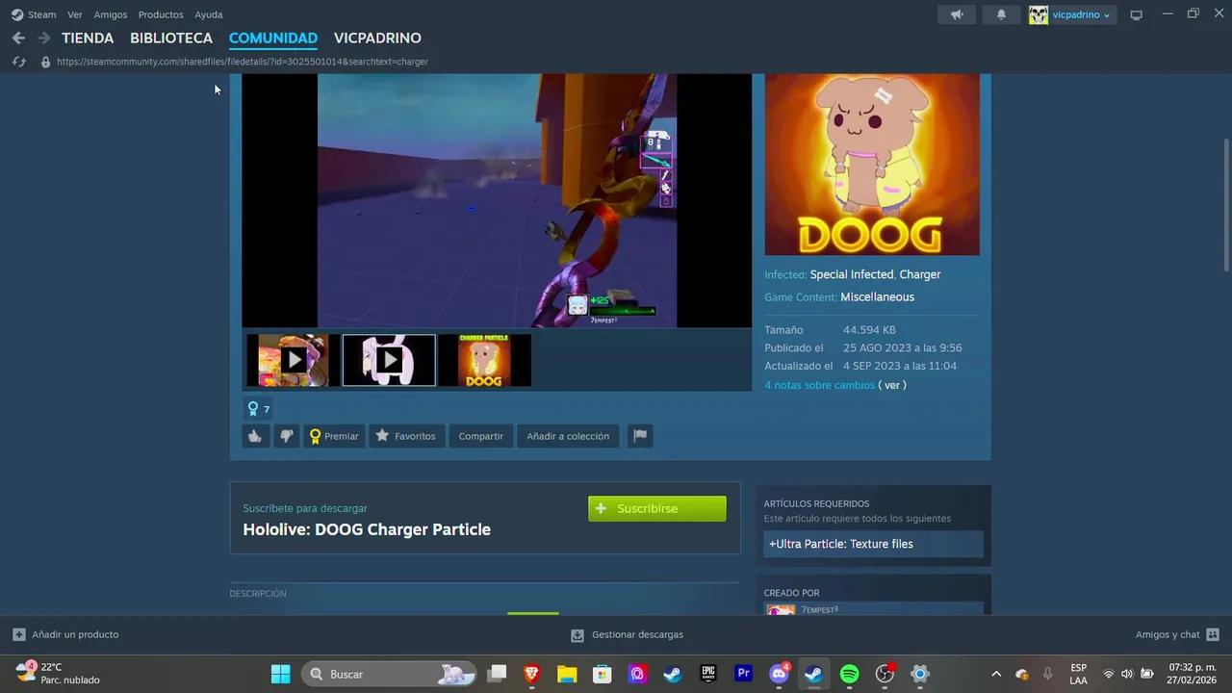Select the COMUNIDAD tab

point(273,38)
